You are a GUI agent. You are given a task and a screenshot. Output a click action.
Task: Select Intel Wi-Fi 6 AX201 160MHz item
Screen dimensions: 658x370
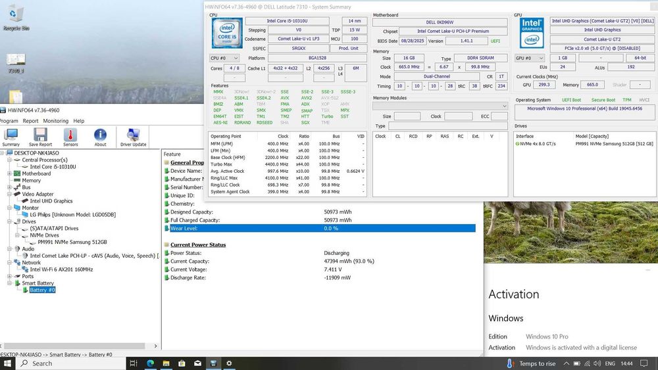61,269
